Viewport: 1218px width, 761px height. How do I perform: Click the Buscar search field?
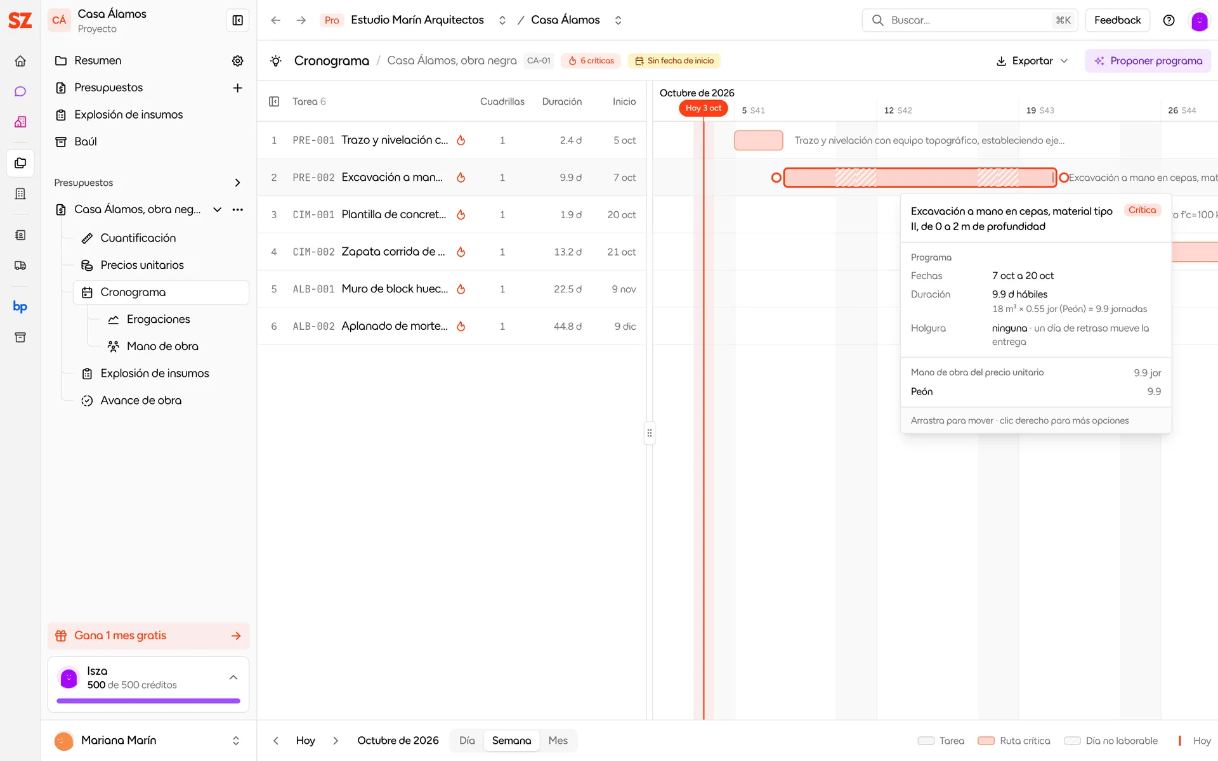(971, 20)
